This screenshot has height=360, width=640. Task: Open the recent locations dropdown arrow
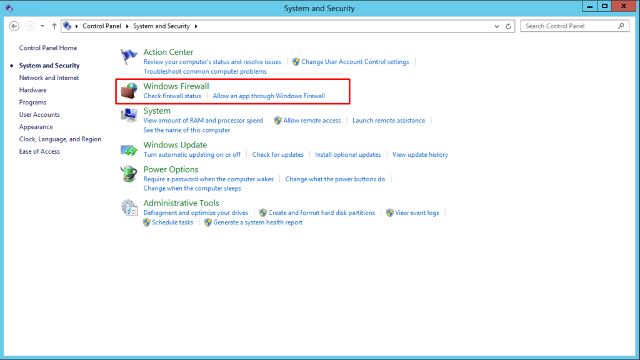click(42, 26)
